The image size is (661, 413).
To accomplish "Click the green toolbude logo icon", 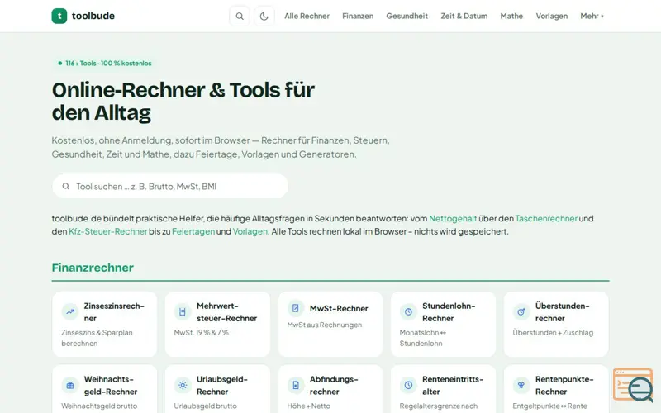I will 59,16.
